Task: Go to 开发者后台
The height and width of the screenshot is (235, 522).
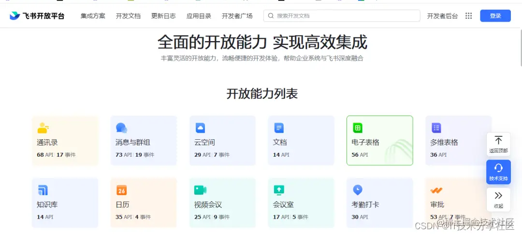Action: [x=442, y=15]
